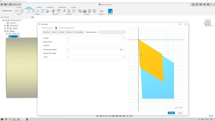215x121 pixels.
Task: Click the second drilling tool icon
Action: point(58,11)
